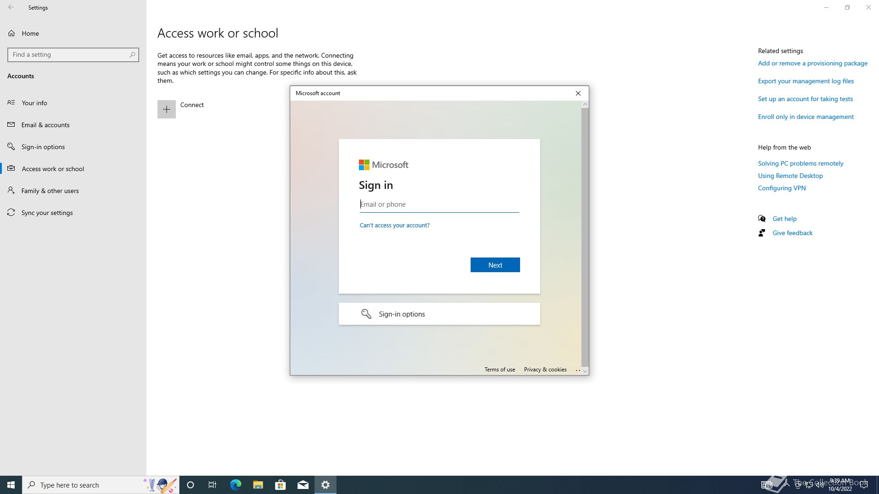Open Solving PC problems remotely
Viewport: 879px width, 494px height.
[x=800, y=163]
